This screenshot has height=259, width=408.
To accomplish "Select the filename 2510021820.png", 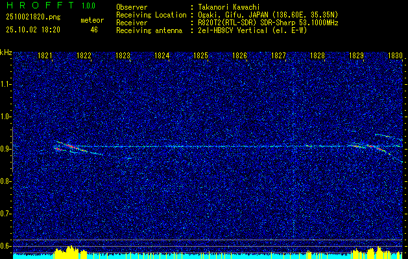I will tap(33, 17).
